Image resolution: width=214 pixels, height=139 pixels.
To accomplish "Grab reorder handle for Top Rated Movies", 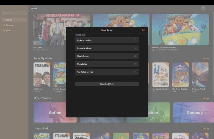I will click(x=135, y=72).
